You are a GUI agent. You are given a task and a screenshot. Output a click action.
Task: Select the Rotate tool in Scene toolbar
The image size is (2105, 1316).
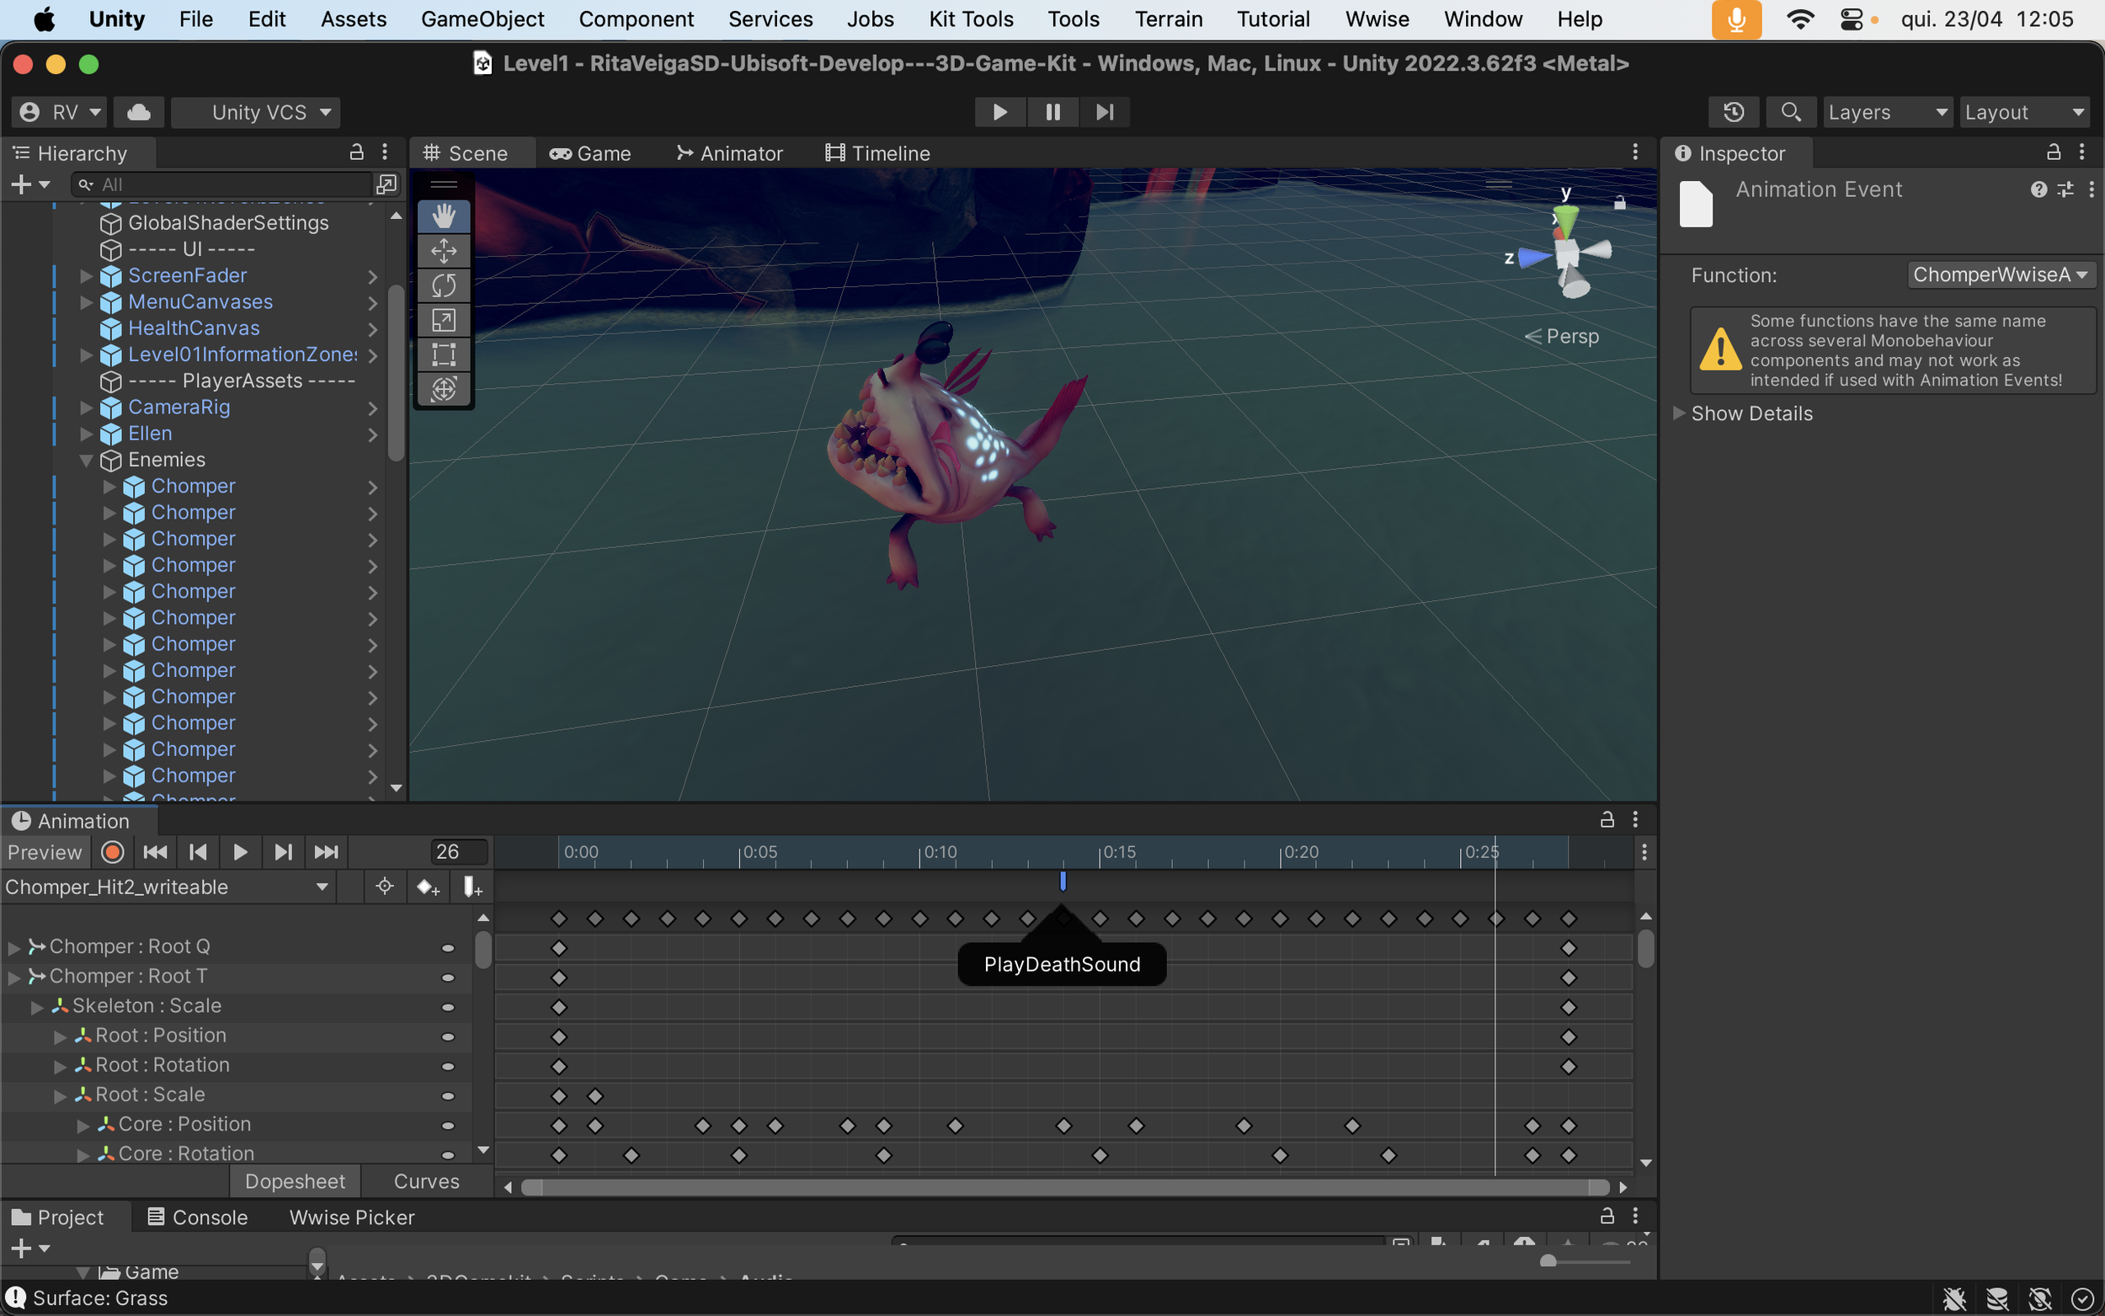coord(444,285)
